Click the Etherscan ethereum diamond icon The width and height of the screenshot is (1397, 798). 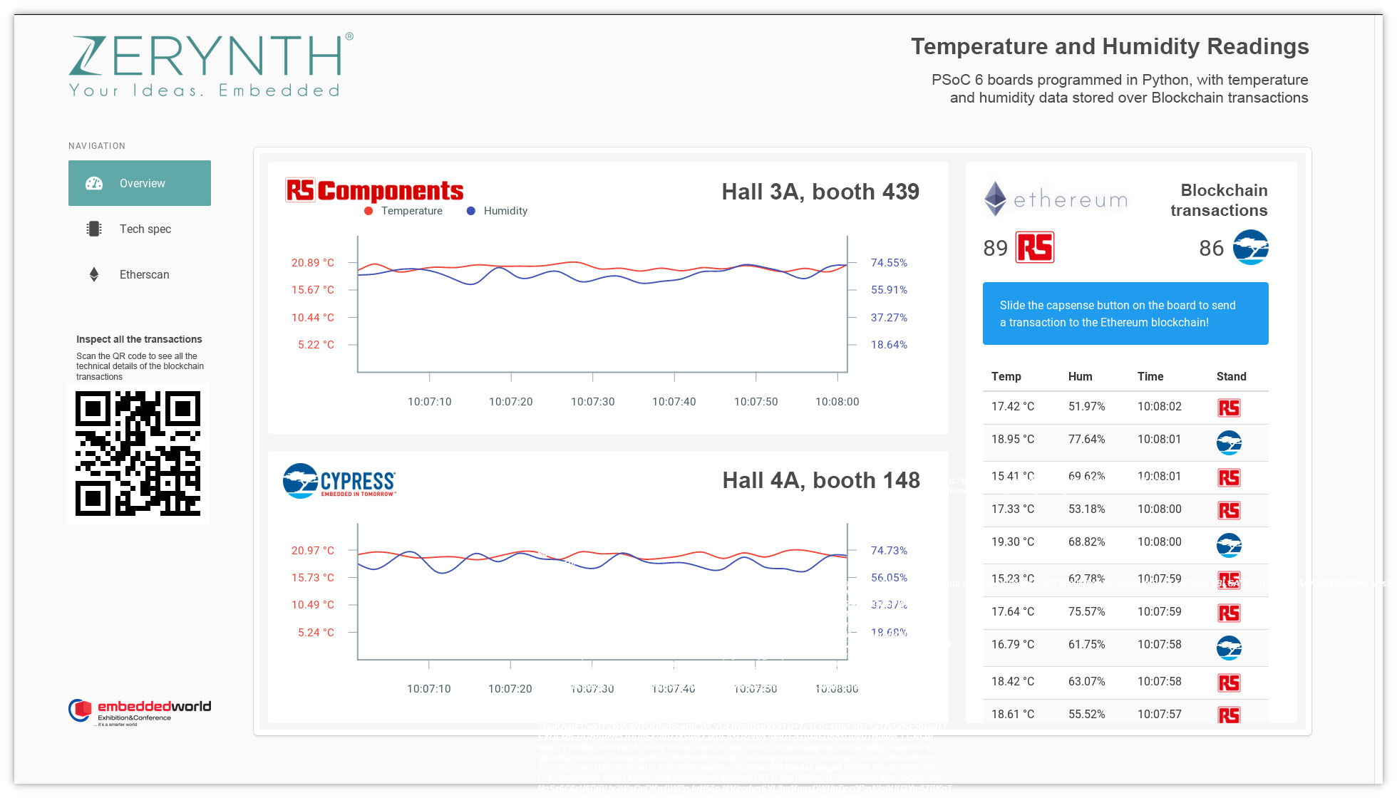(94, 274)
